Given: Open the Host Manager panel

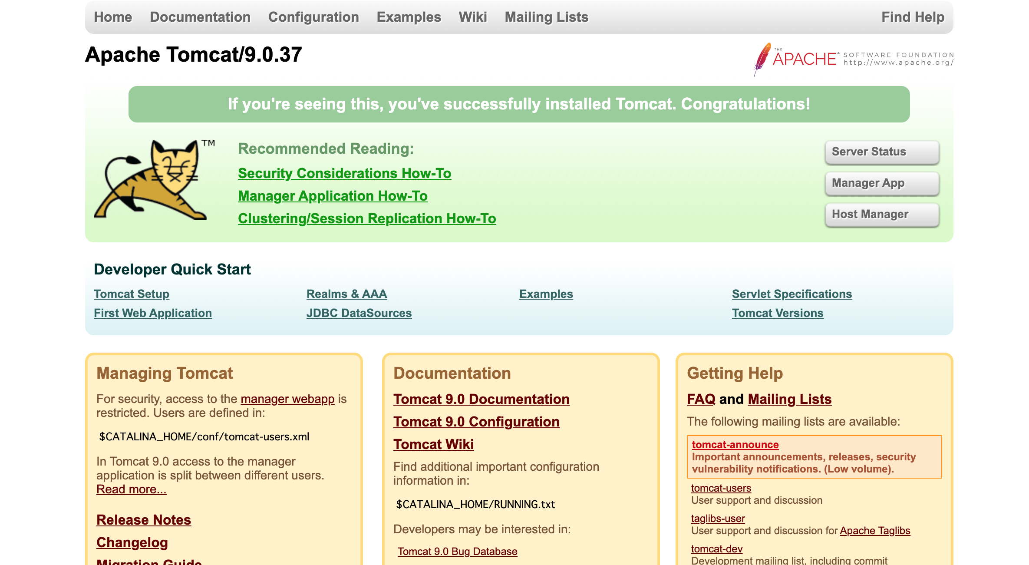Looking at the screenshot, I should (x=880, y=214).
